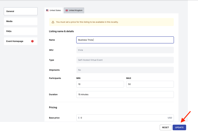
Task: Click the UPDATE button
Action: (179, 127)
